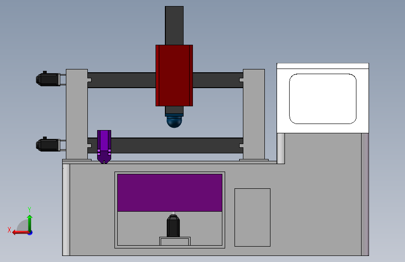Select the right gray gantry upright

[x=254, y=114]
